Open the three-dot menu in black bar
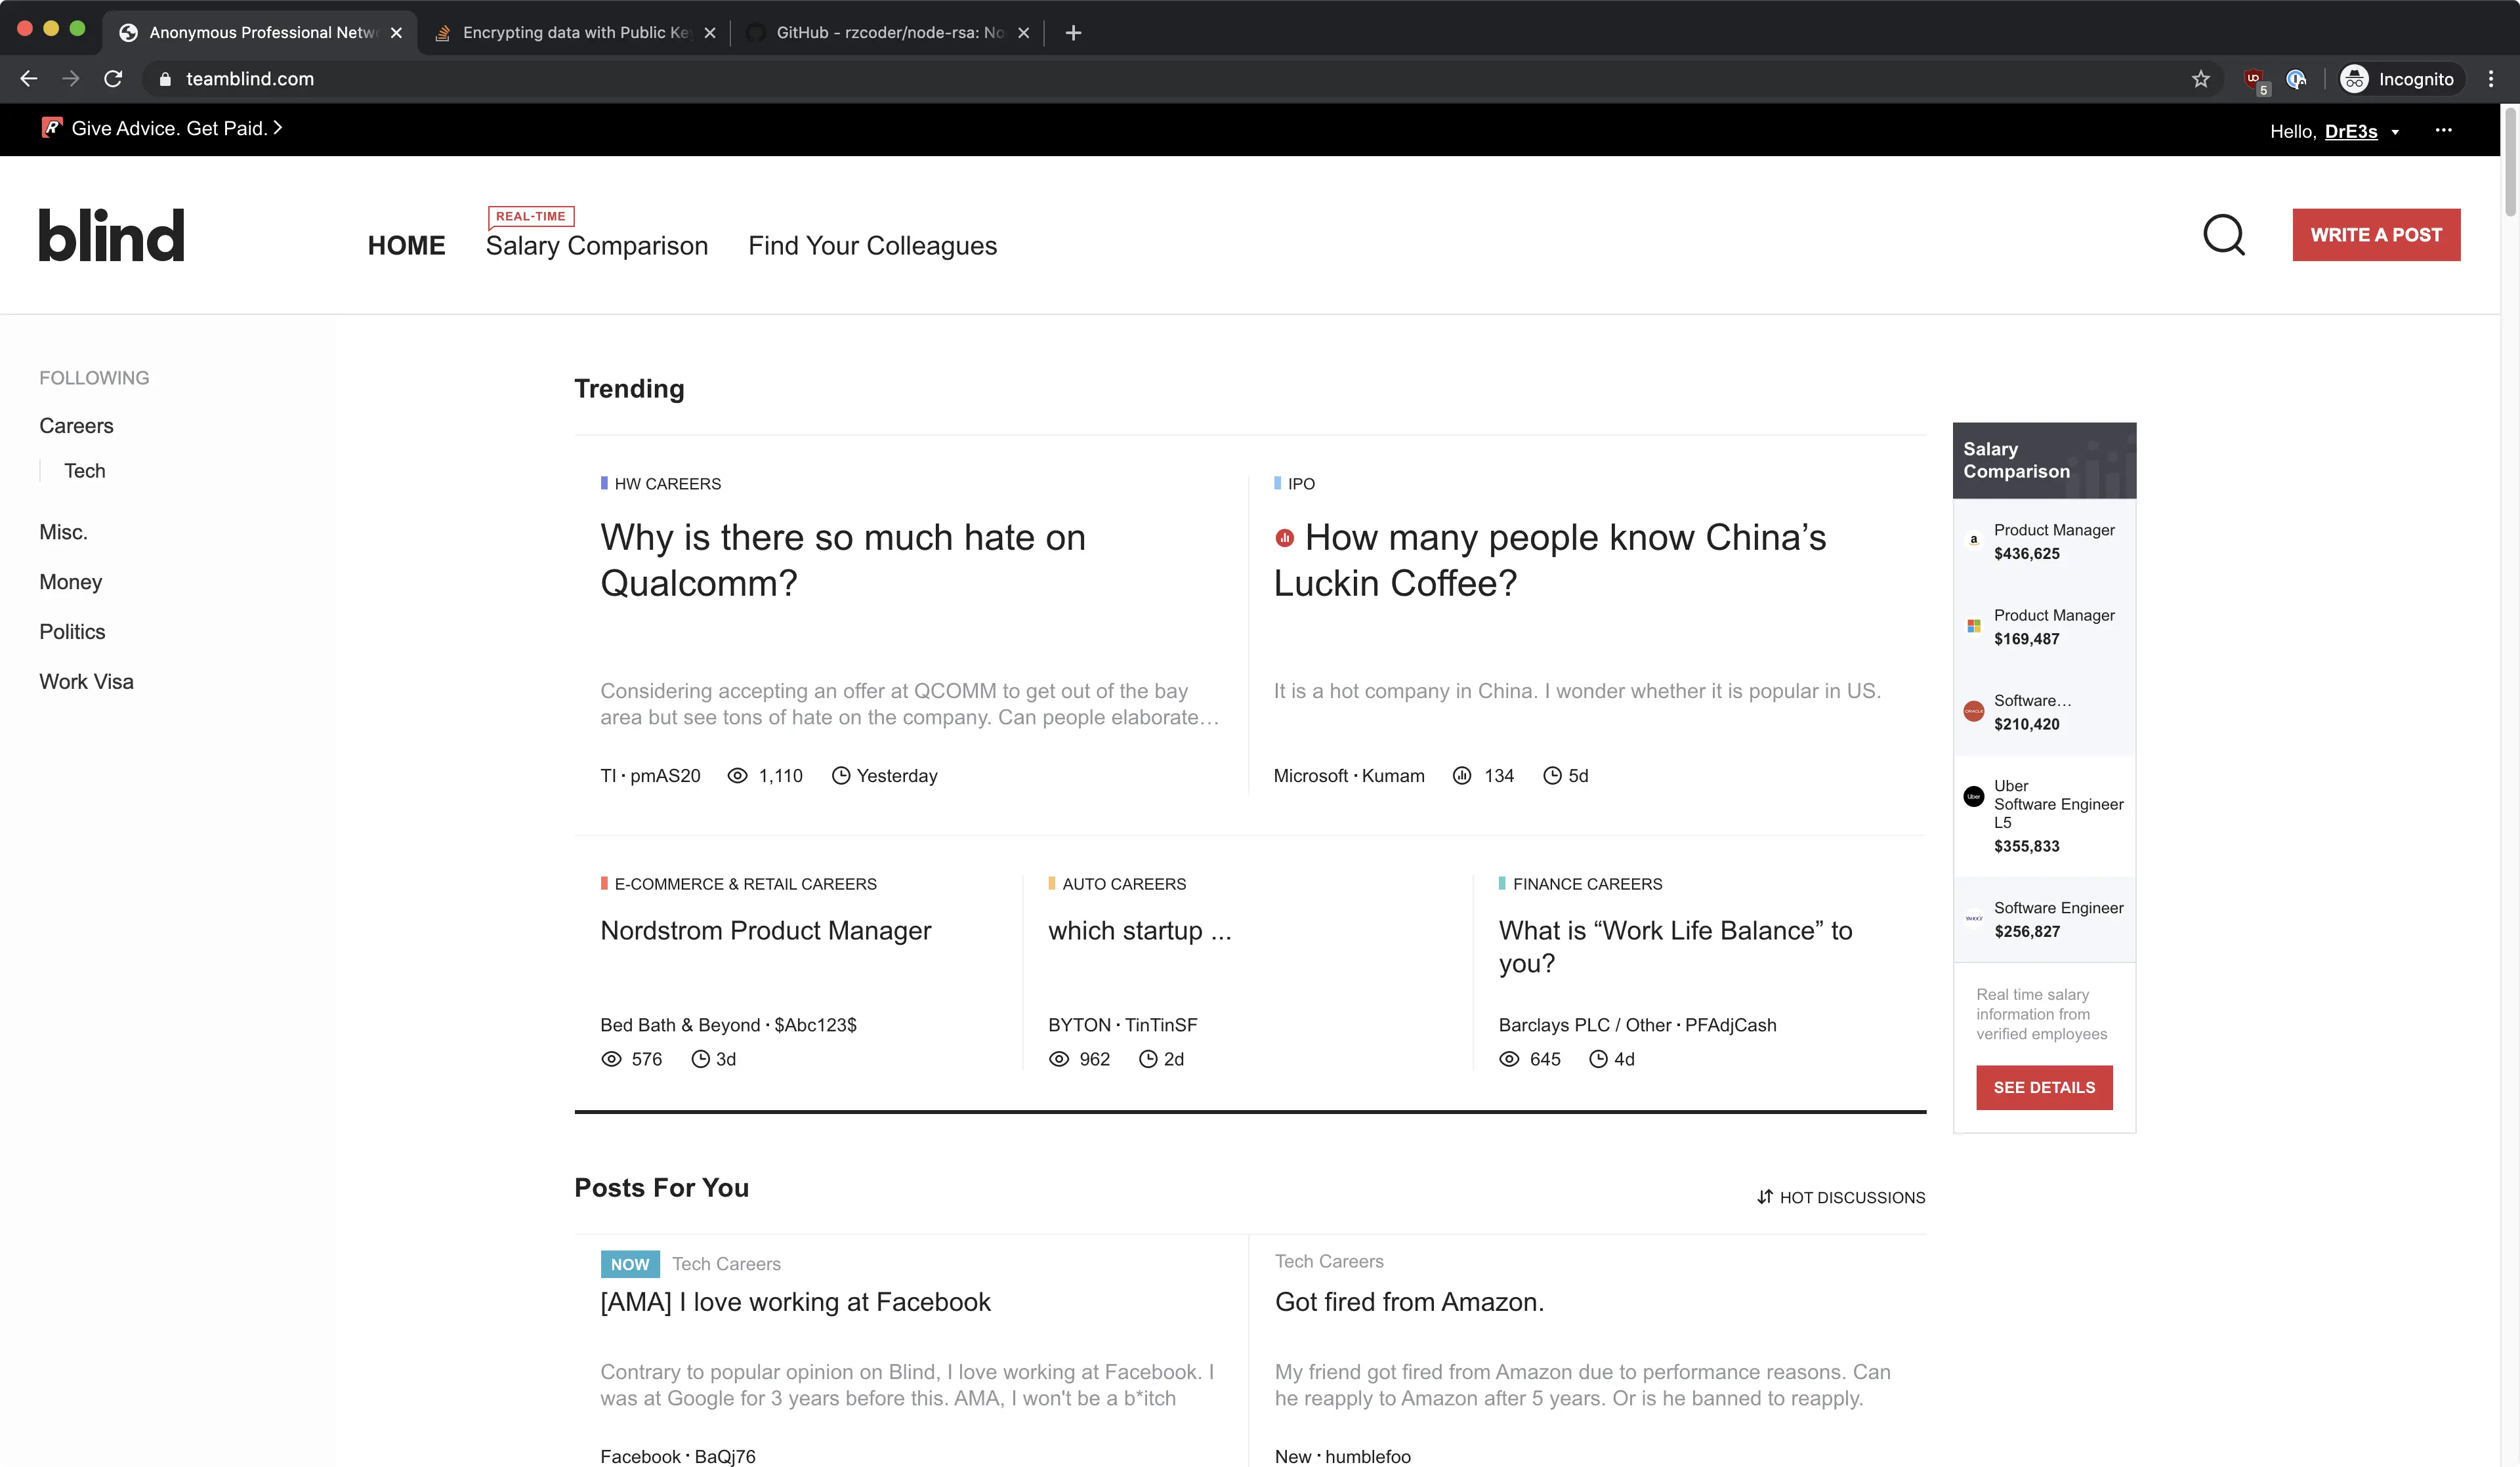The image size is (2520, 1467). [2443, 131]
